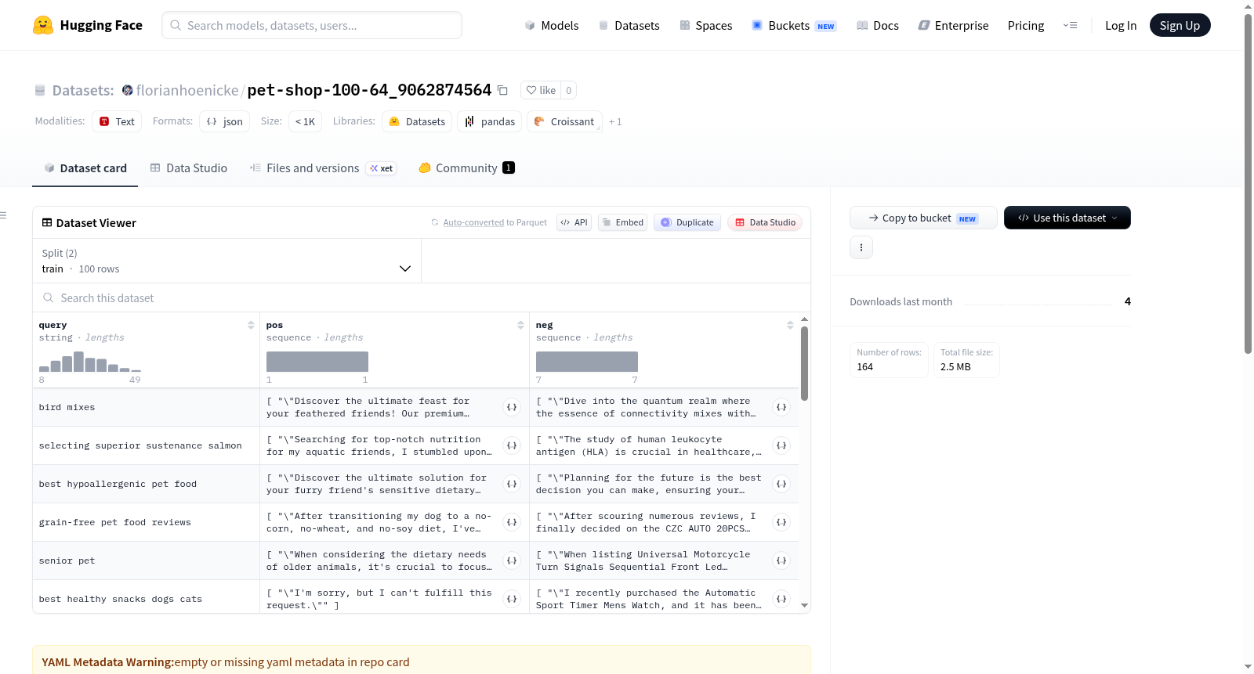Expand the JSON cell for 'Discover the ultimate feast' pos
Screen dimensions: 1254x674
pyautogui.click(x=512, y=407)
